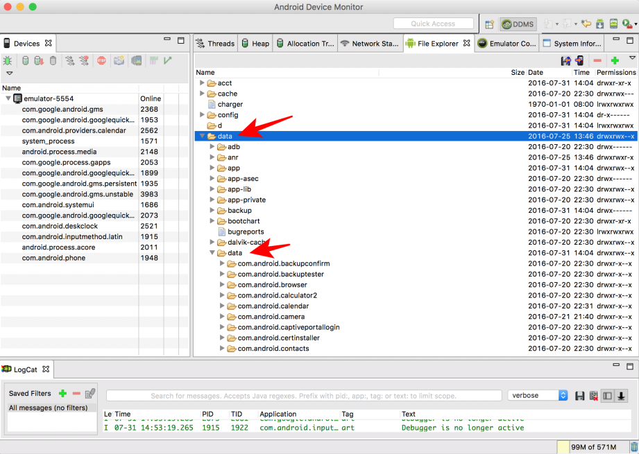Toggle the DDMS perspective button
The width and height of the screenshot is (639, 454).
(518, 24)
